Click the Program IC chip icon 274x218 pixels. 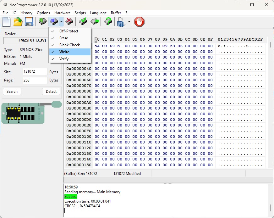point(54,22)
